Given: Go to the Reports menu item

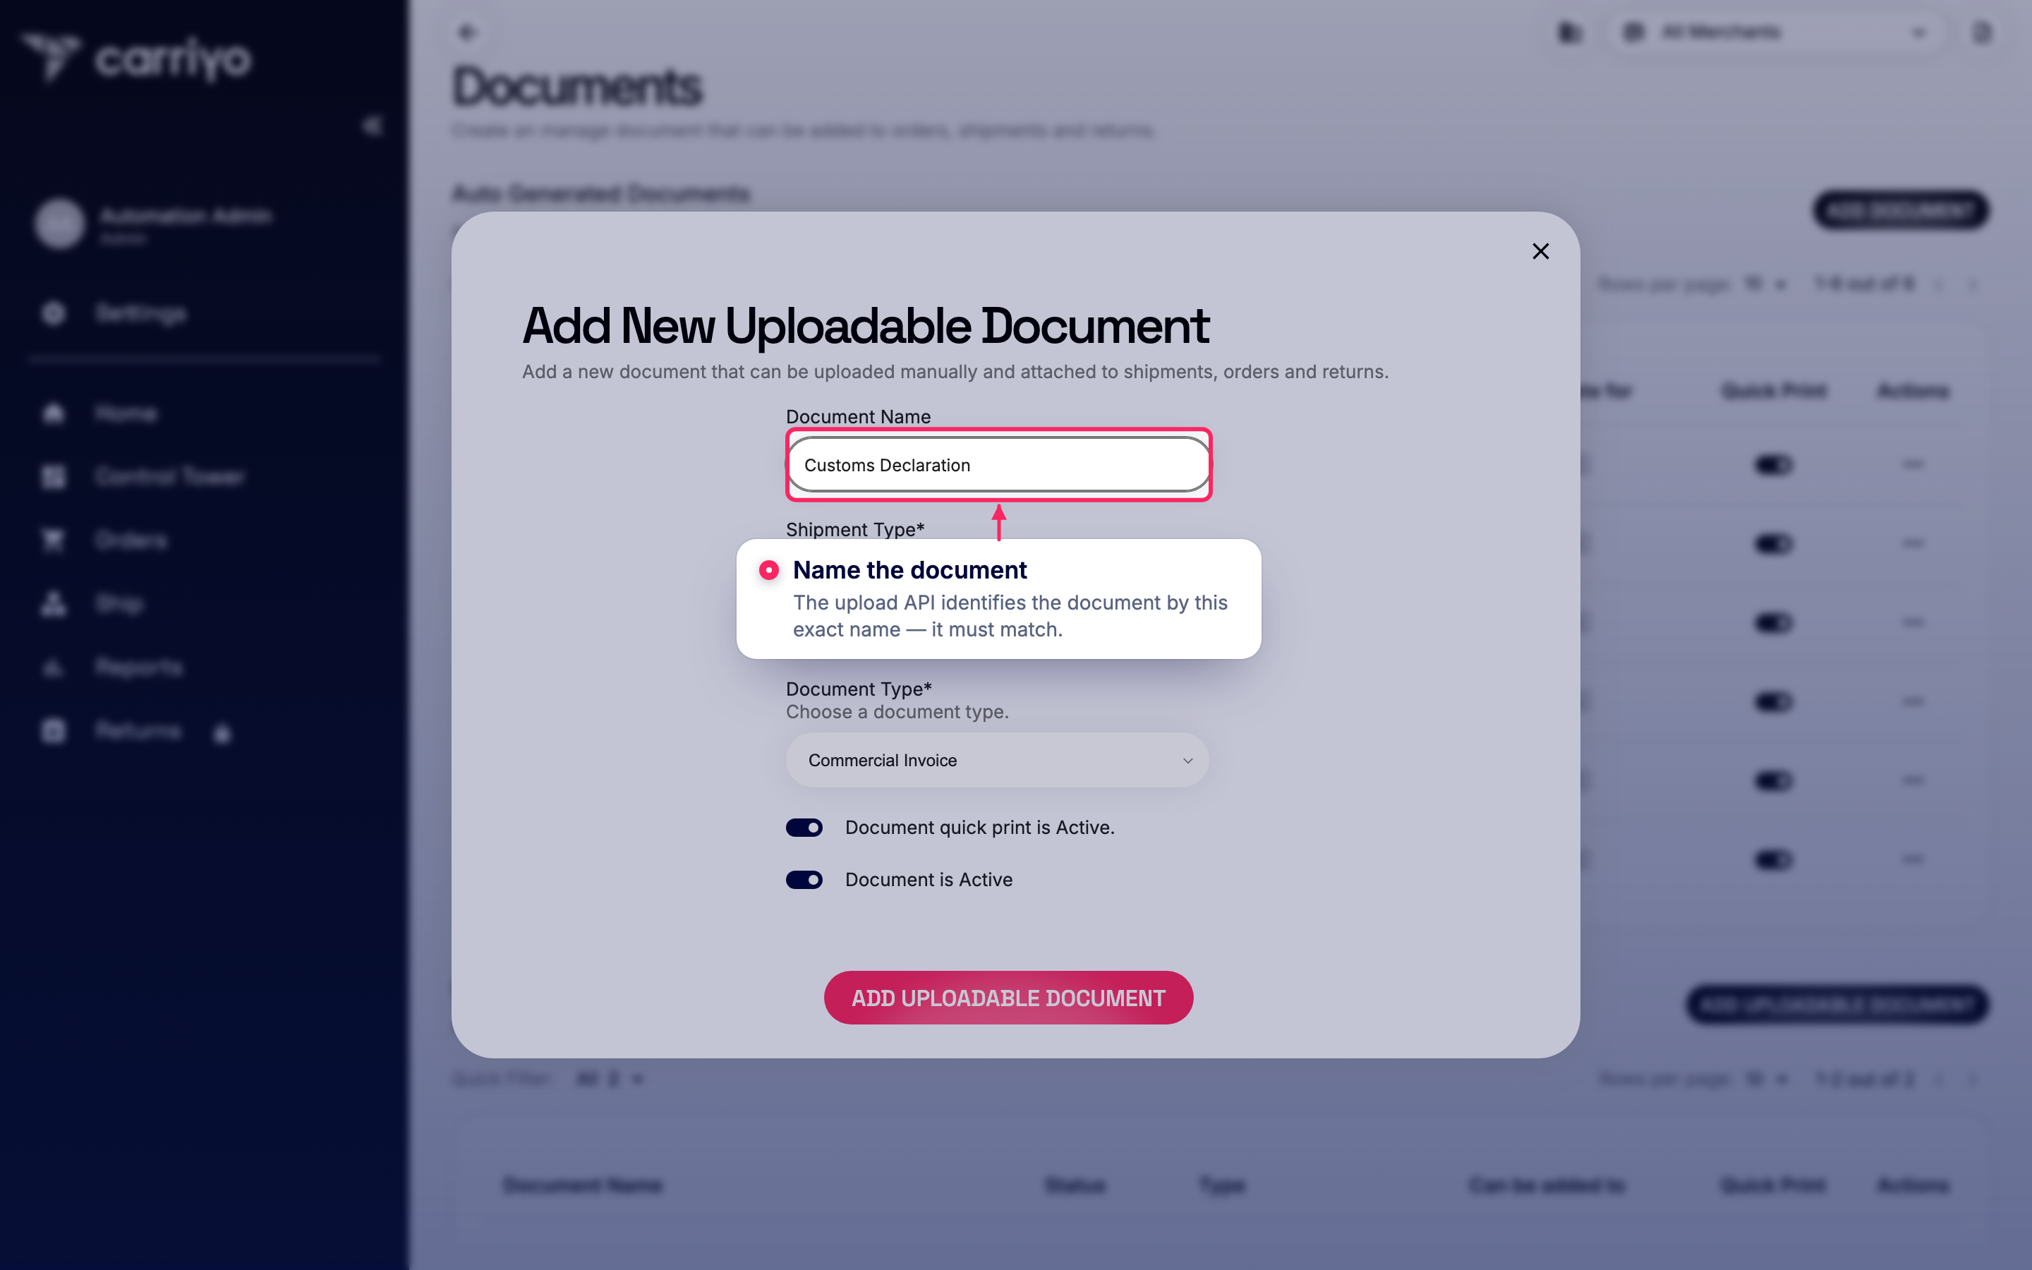Looking at the screenshot, I should coord(138,667).
